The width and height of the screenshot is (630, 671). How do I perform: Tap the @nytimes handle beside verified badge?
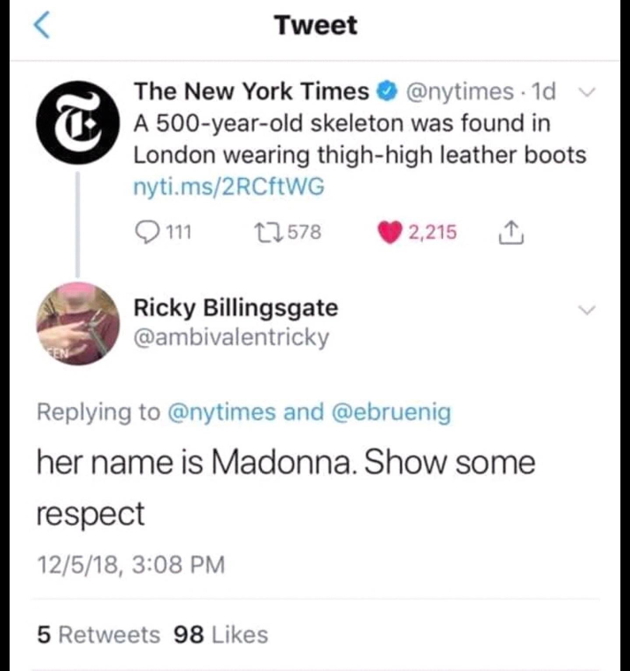(460, 91)
